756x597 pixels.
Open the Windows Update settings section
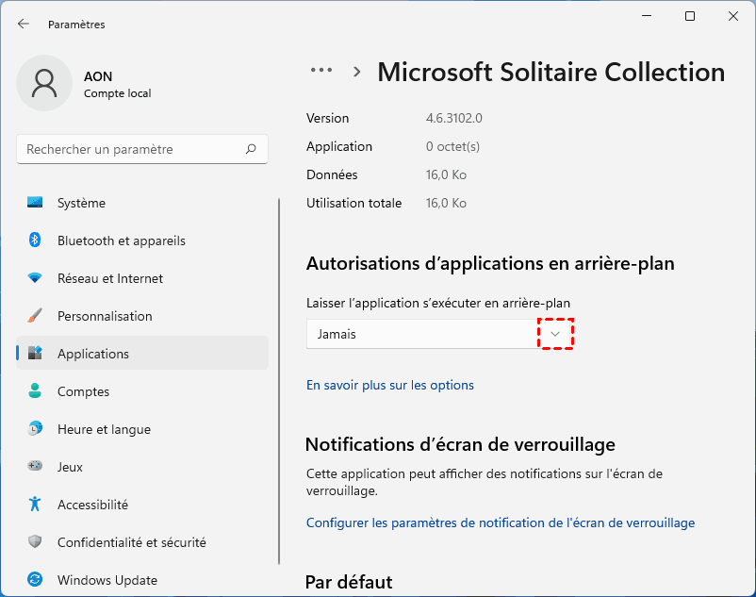(107, 580)
